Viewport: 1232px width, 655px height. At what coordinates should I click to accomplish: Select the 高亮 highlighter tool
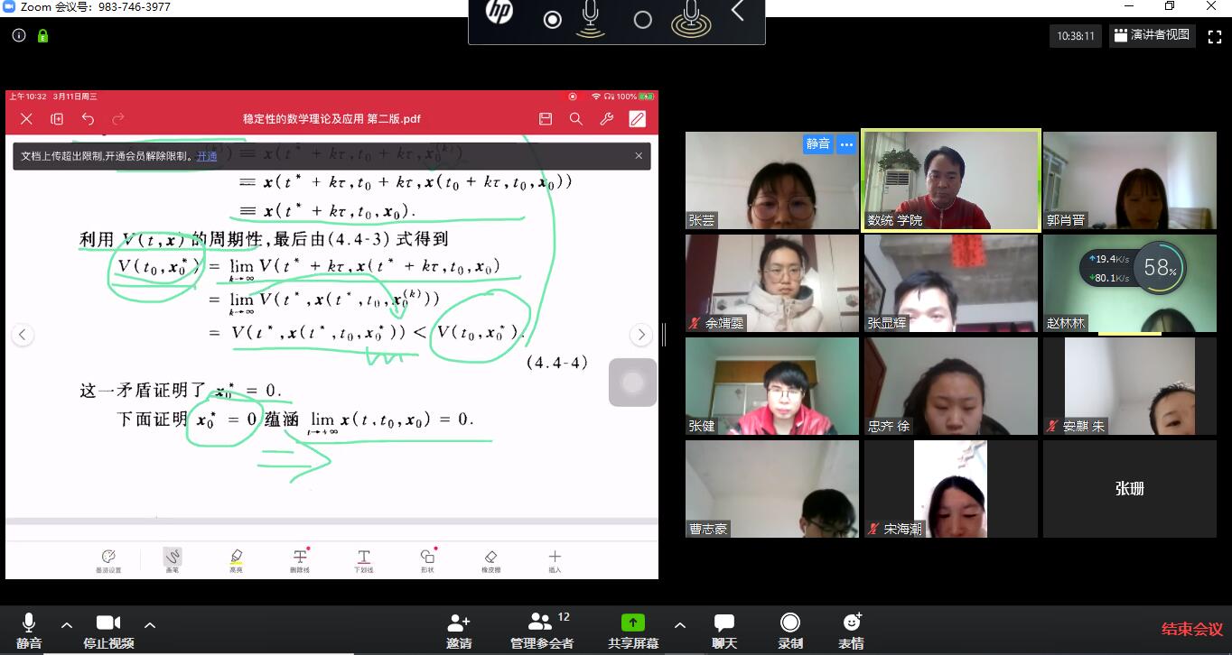[236, 559]
